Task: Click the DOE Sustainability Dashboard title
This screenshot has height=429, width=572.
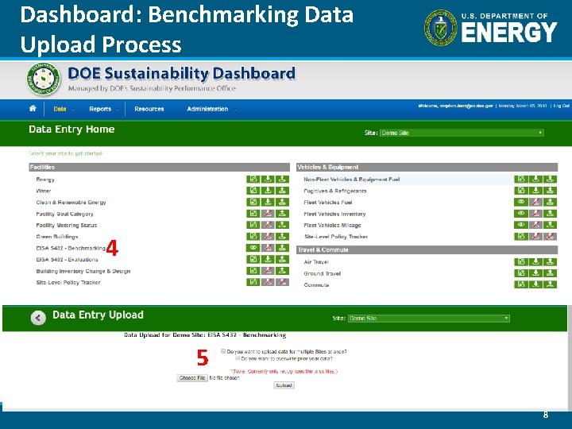Action: (181, 74)
